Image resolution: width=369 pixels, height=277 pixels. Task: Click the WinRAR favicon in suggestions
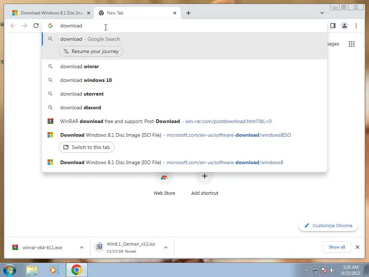tap(50, 121)
